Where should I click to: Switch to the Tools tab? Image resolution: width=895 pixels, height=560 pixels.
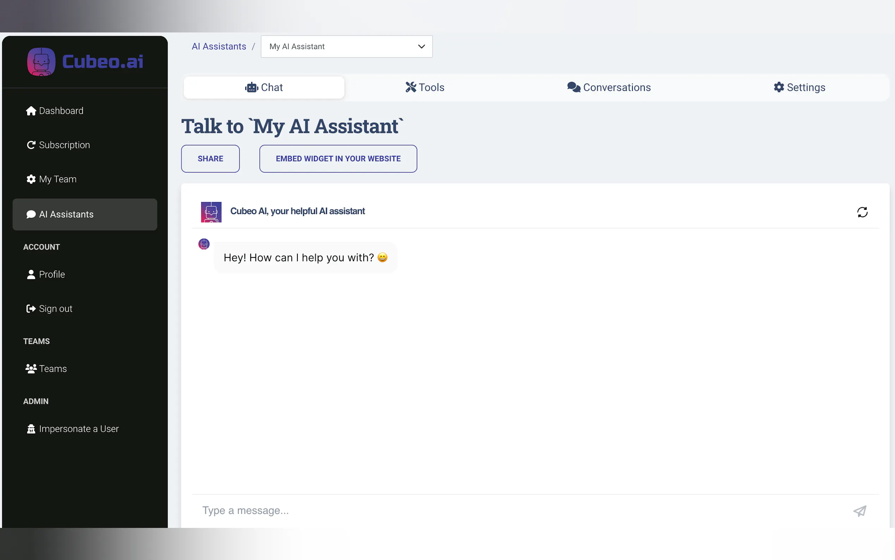click(425, 87)
